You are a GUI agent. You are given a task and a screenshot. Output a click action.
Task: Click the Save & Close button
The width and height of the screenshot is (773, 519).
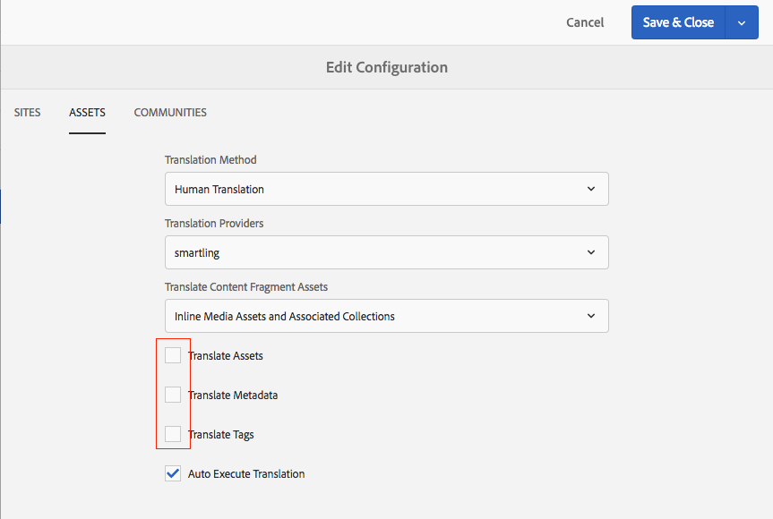point(678,21)
